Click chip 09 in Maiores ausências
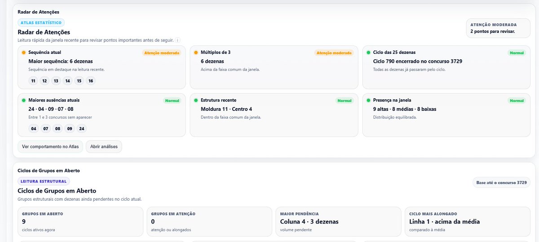This screenshot has width=539, height=242. (x=69, y=128)
